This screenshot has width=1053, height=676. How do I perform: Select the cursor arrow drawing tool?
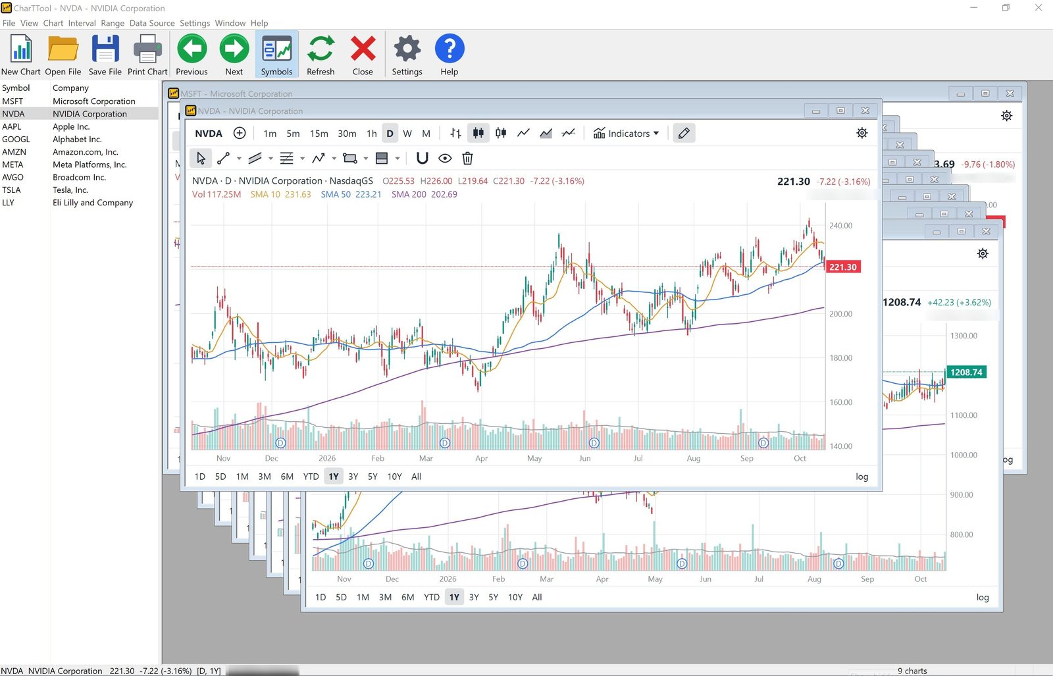[x=201, y=158]
